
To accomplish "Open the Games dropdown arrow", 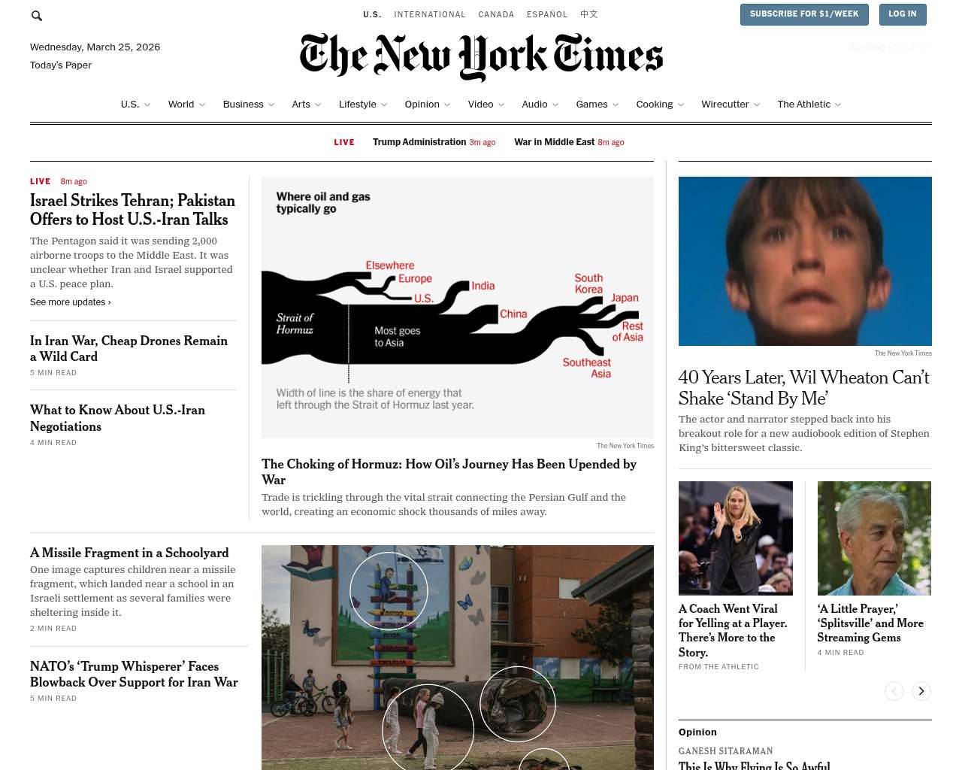I will [x=616, y=105].
